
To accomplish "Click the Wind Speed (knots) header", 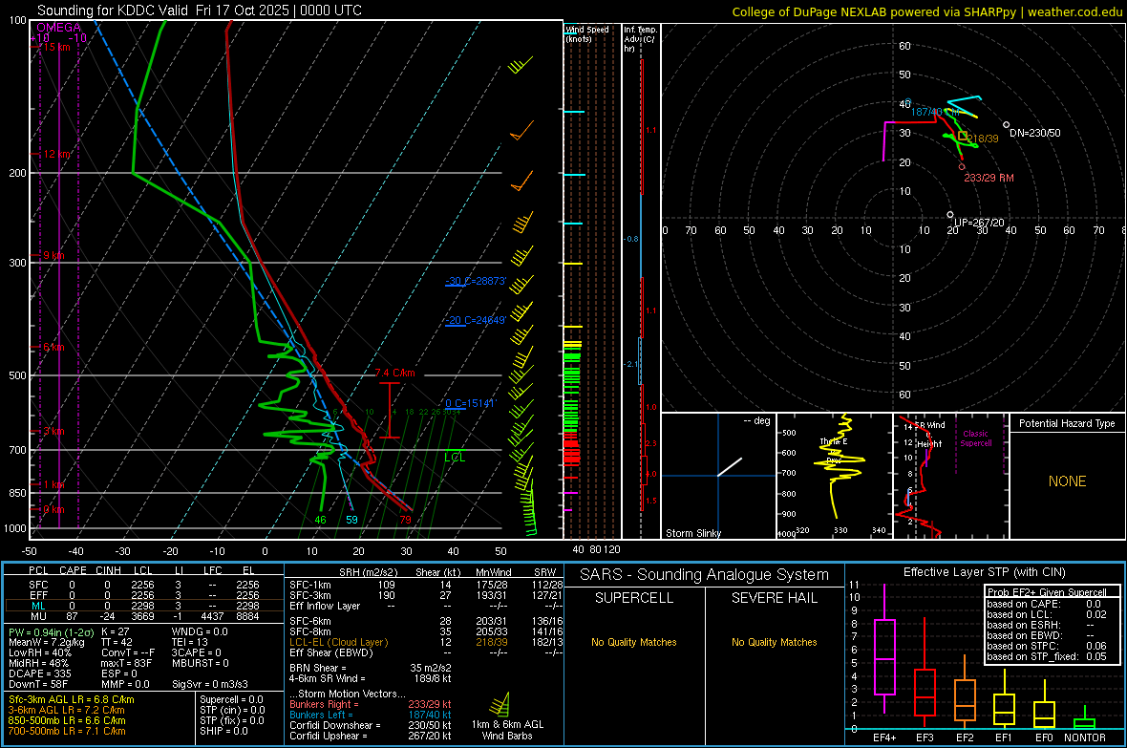I will (x=587, y=33).
